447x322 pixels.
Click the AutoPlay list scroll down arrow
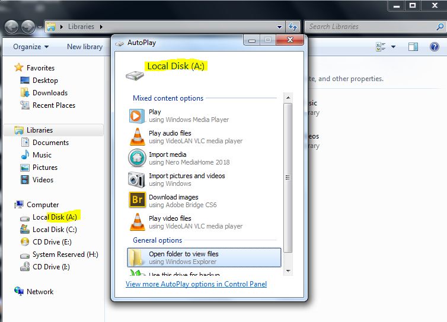[x=288, y=271]
